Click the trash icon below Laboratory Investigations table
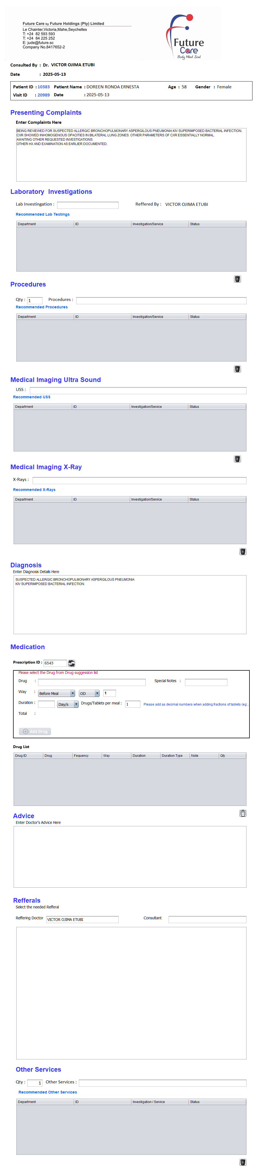Viewport: 253px width, 1175px height. [237, 279]
